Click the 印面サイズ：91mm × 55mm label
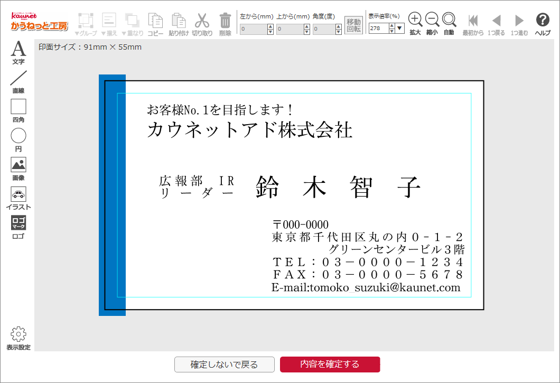 pos(90,47)
